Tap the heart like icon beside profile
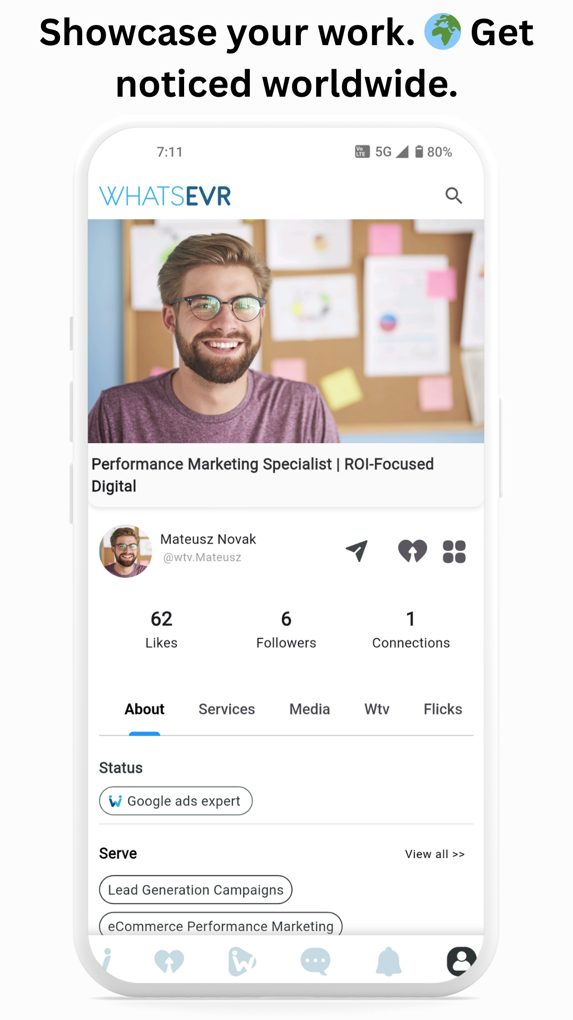Screen dimensions: 573x1020 pos(412,551)
